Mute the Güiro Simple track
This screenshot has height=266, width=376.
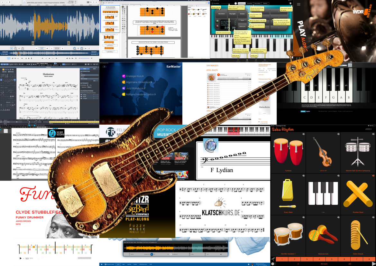[x=373, y=217]
